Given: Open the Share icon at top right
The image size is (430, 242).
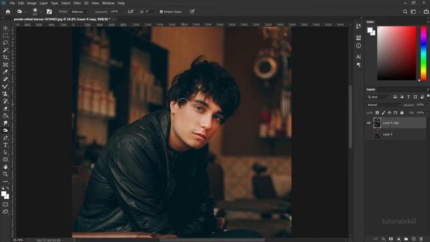Looking at the screenshot, I should [426, 11].
